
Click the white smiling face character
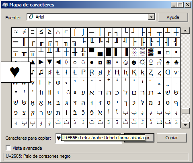pos(125,62)
